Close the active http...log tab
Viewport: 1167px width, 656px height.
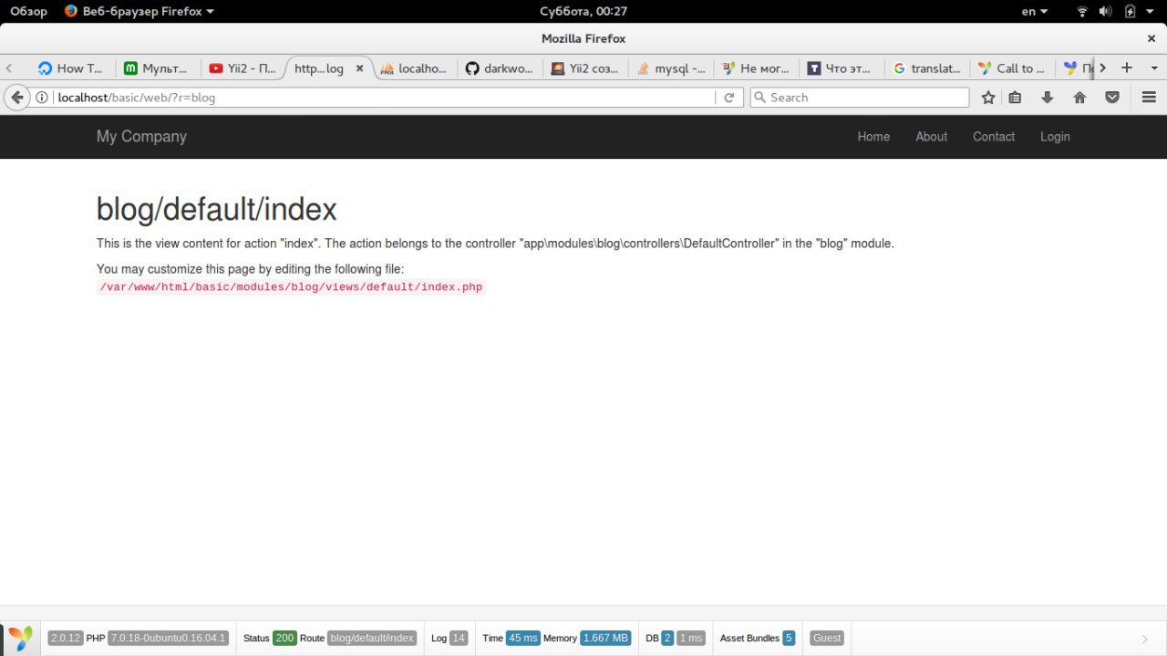click(x=360, y=68)
